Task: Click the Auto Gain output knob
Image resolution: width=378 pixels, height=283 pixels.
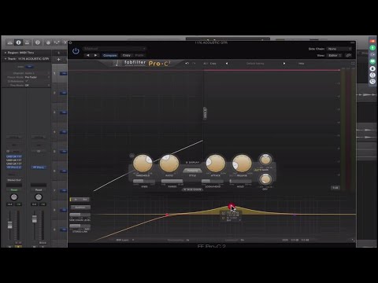Action: tap(265, 160)
